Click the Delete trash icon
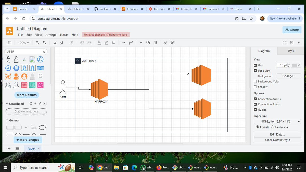 (72, 43)
